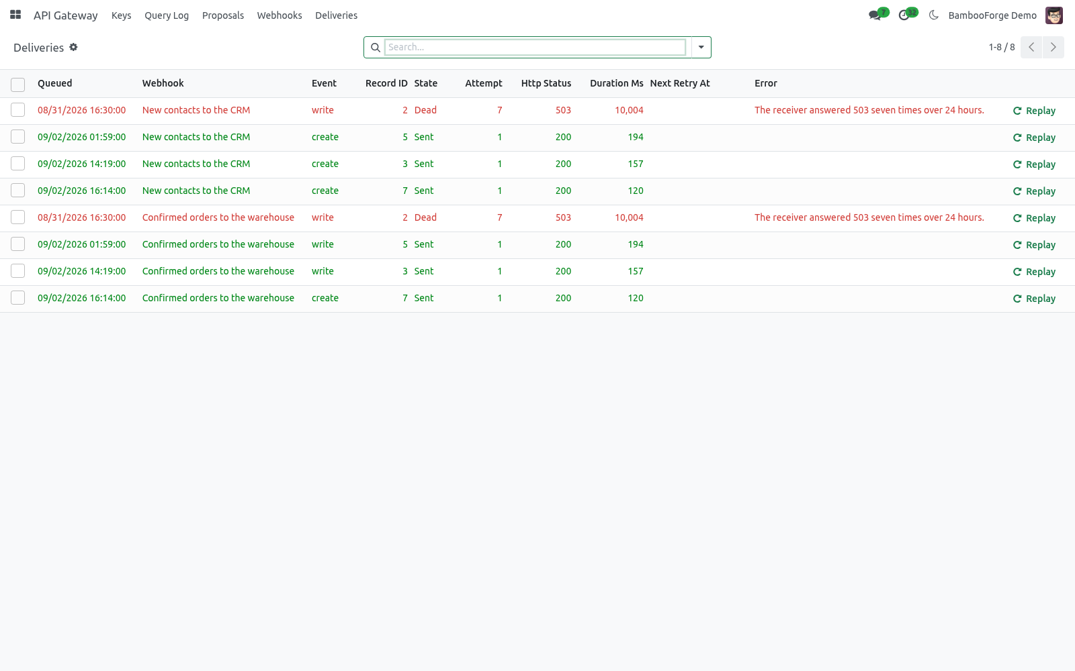The width and height of the screenshot is (1075, 671).
Task: Open the Deliveries settings gear icon
Action: 73,47
